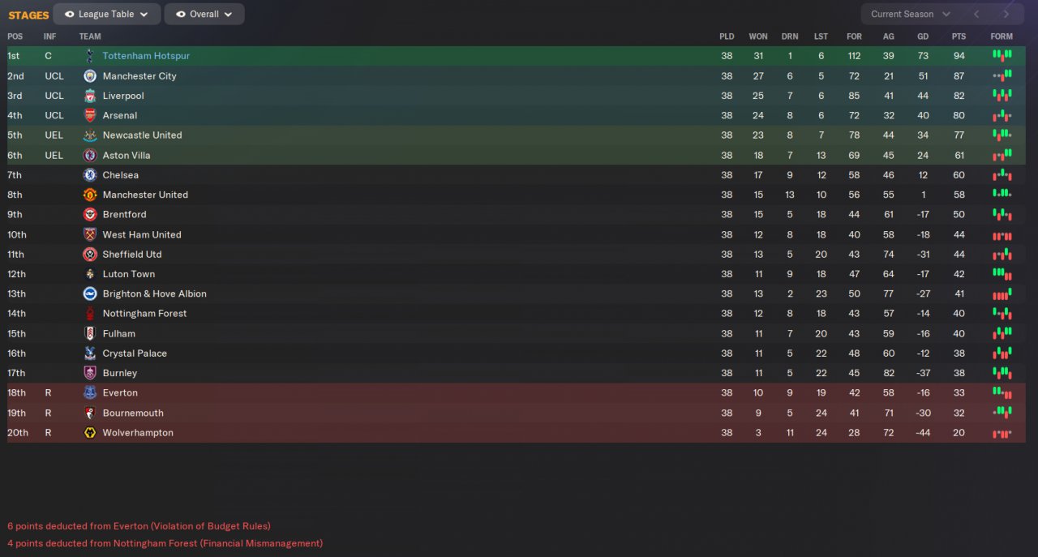Click the Liverpool club crest icon

coord(90,96)
